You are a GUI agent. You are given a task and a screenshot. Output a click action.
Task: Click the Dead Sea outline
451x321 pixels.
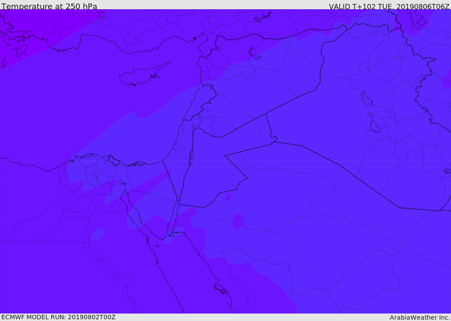[191, 157]
